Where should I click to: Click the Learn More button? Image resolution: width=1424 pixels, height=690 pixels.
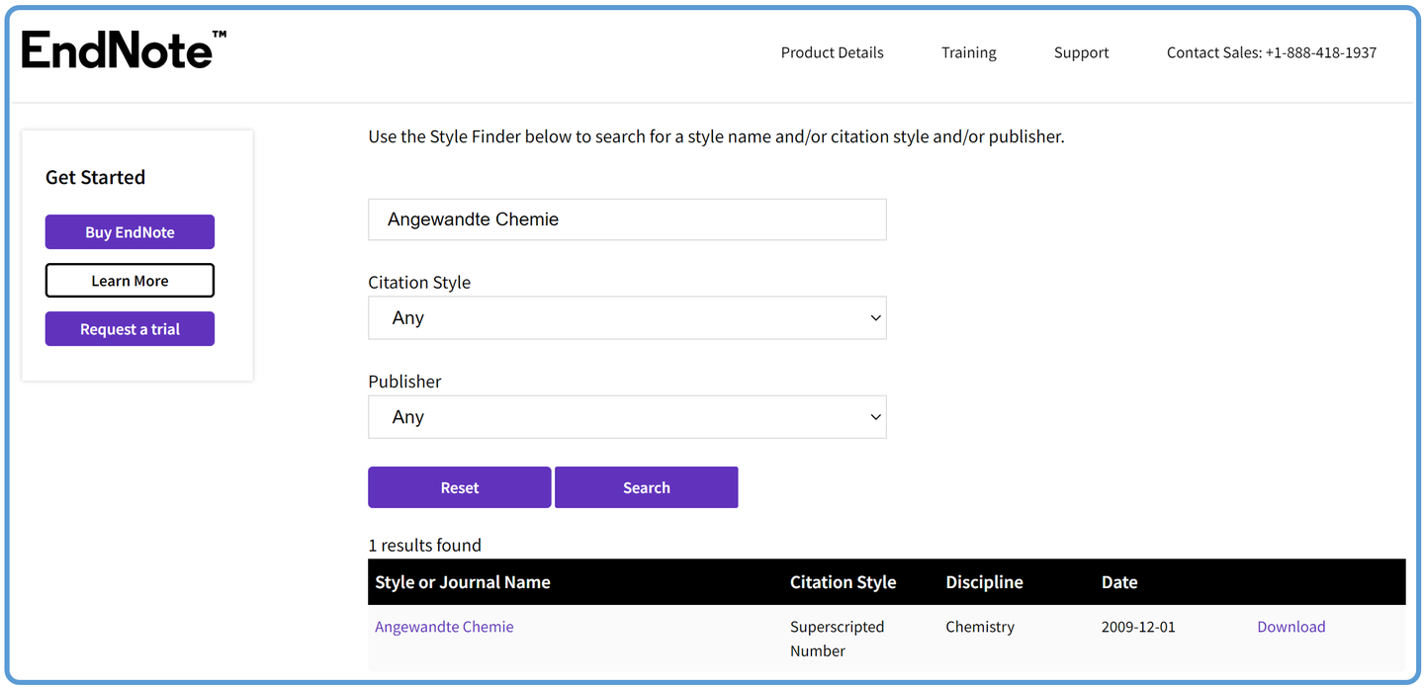point(130,281)
